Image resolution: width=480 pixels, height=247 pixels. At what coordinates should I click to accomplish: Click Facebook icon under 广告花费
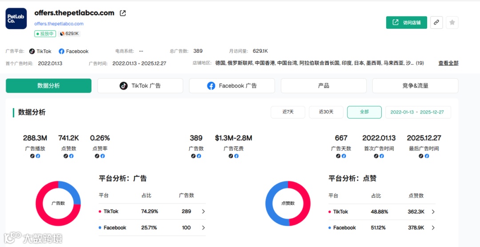(x=236, y=156)
